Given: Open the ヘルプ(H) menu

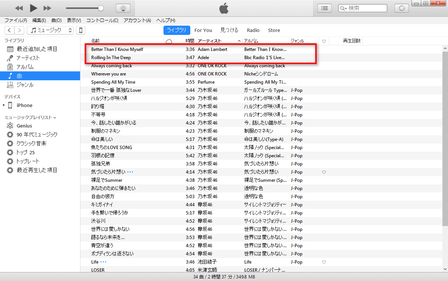Looking at the screenshot, I should (x=166, y=20).
